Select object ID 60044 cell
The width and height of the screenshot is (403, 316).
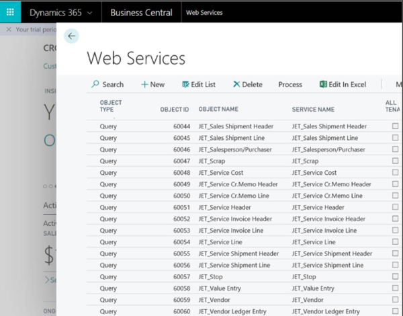coord(182,126)
